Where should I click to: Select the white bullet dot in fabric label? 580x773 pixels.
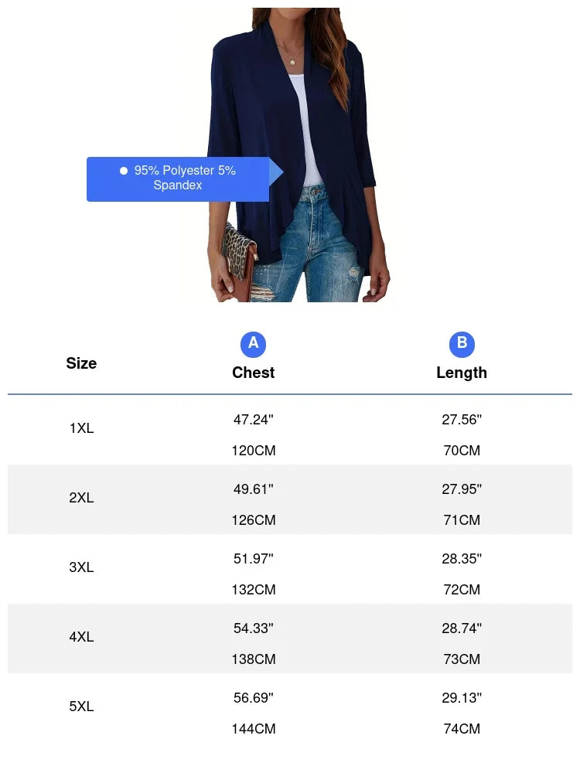124,171
